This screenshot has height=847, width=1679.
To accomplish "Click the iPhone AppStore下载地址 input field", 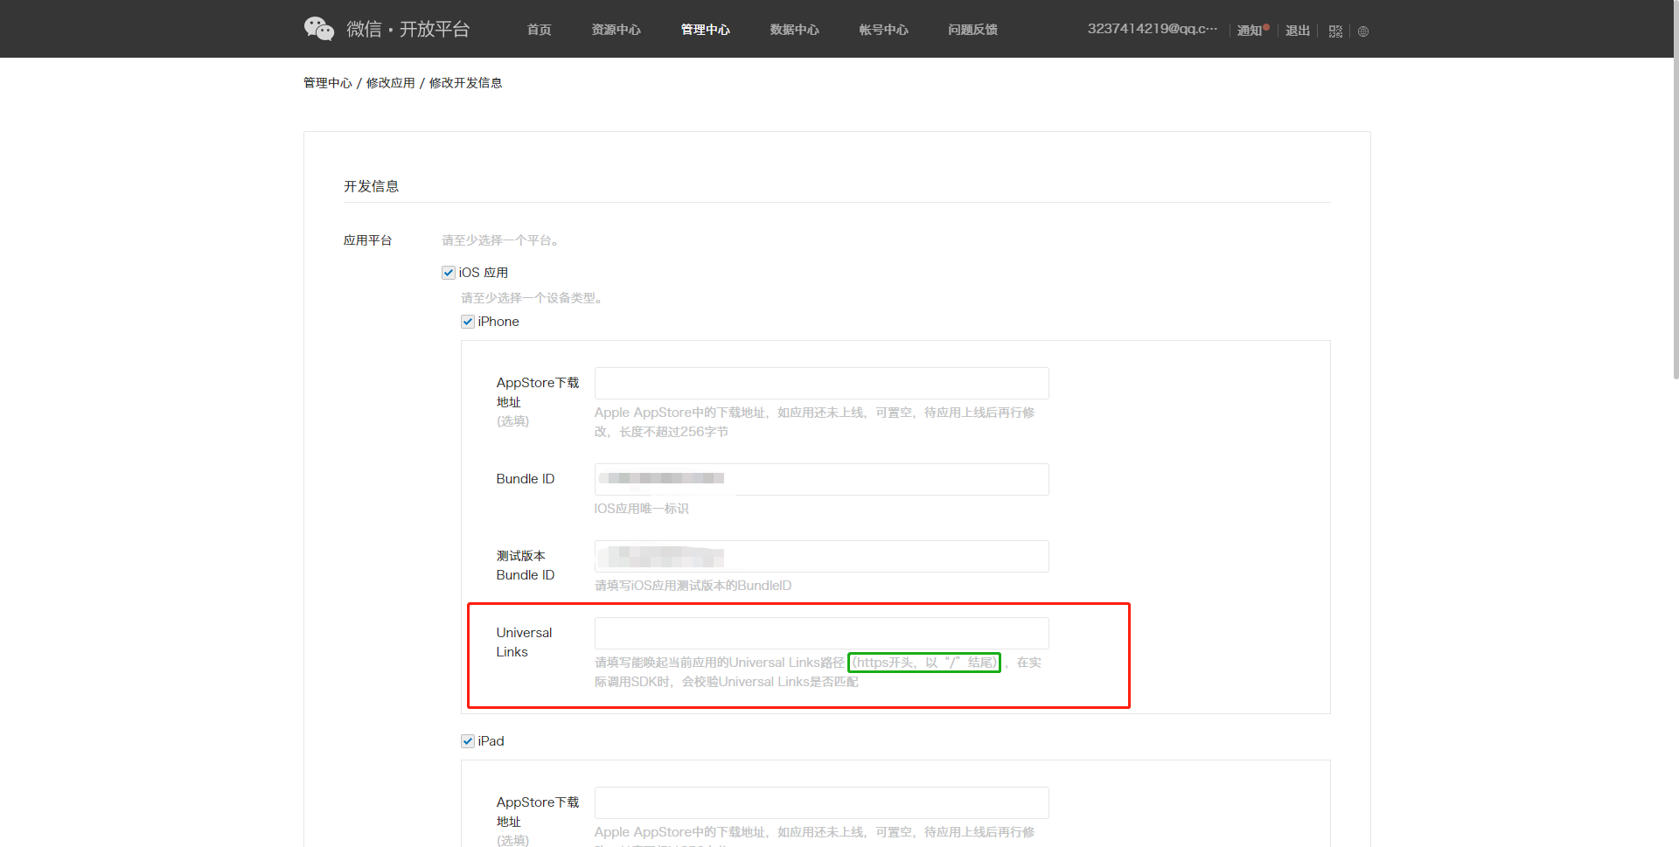I will click(821, 384).
